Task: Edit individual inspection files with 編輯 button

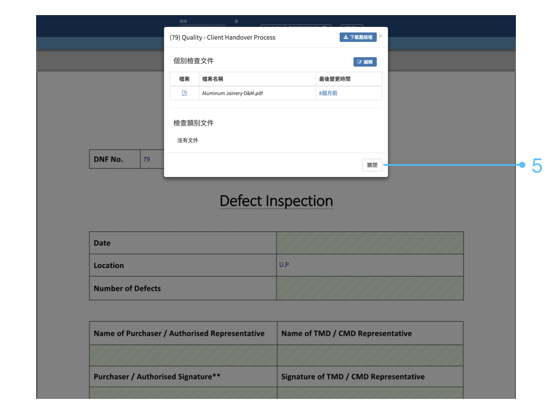Action: click(x=365, y=62)
